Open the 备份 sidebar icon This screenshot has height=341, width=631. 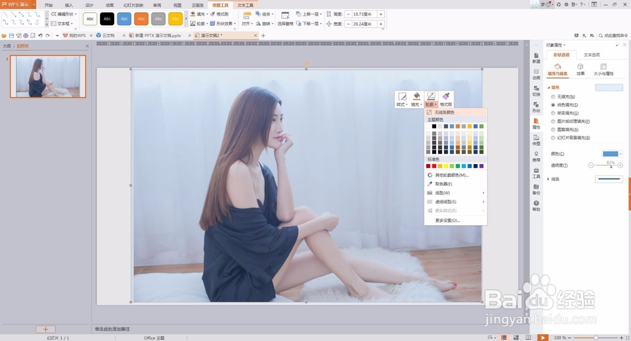536,189
